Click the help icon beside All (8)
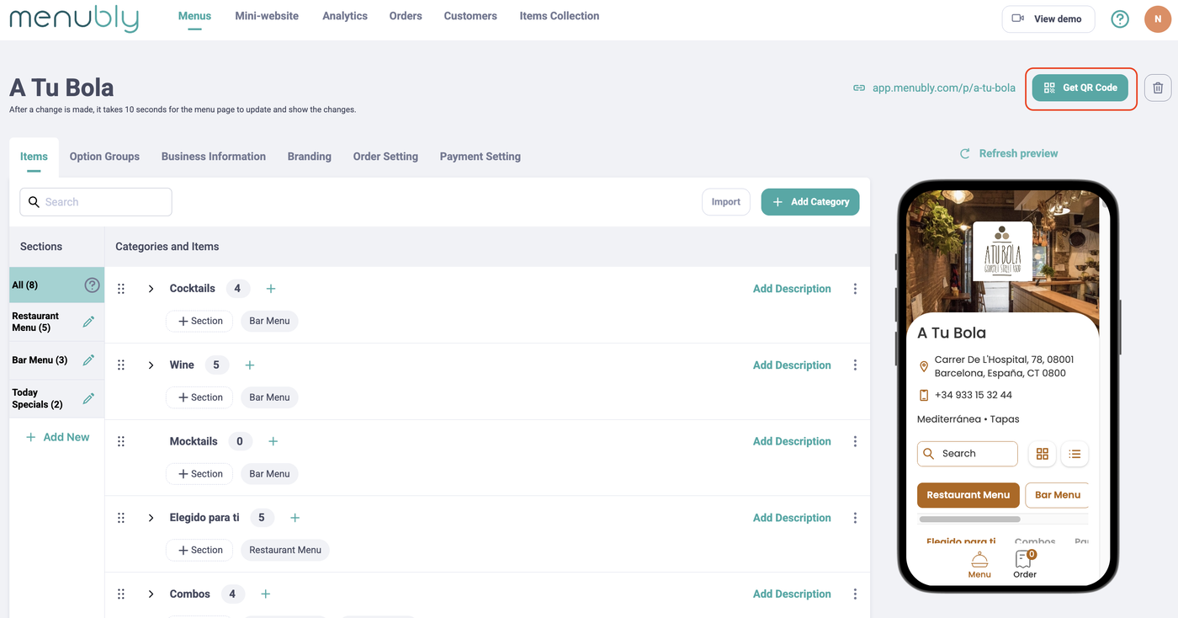Screen dimensions: 1178x618 (x=92, y=285)
